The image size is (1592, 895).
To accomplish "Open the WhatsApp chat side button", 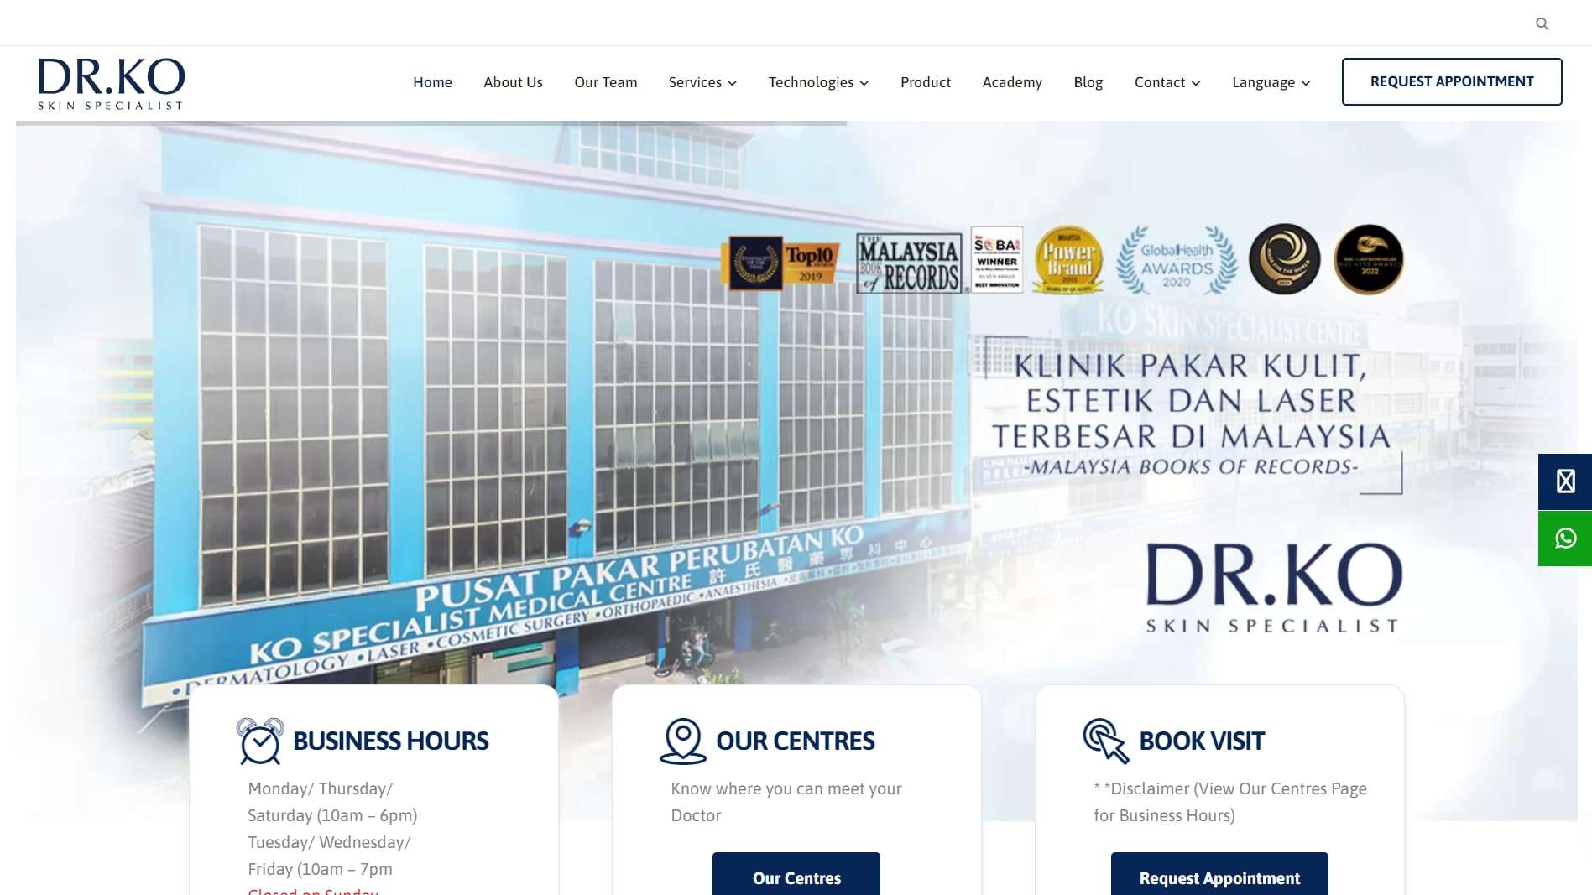I will (1565, 539).
